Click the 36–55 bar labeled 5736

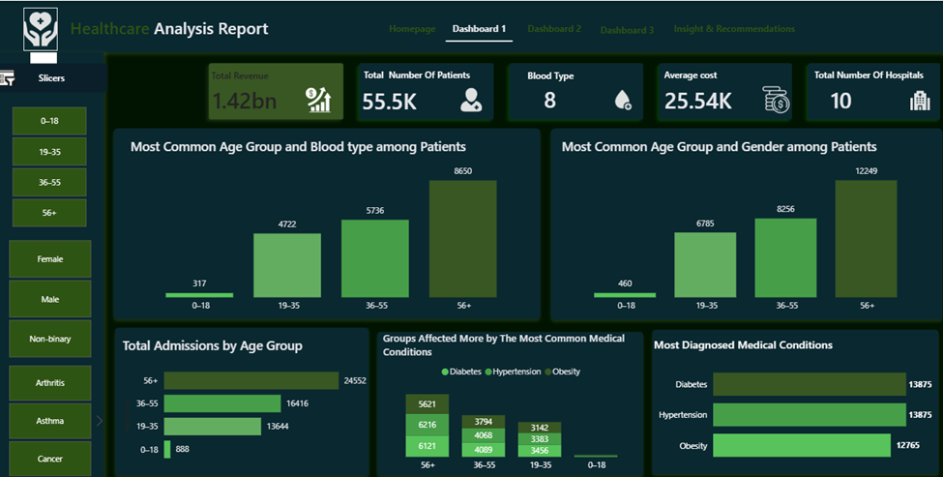(x=375, y=258)
